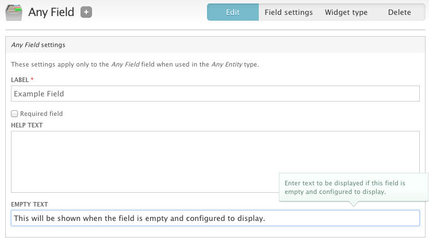Screen dimensions: 429x241
Task: Click the Any Field page title
Action: [x=51, y=12]
